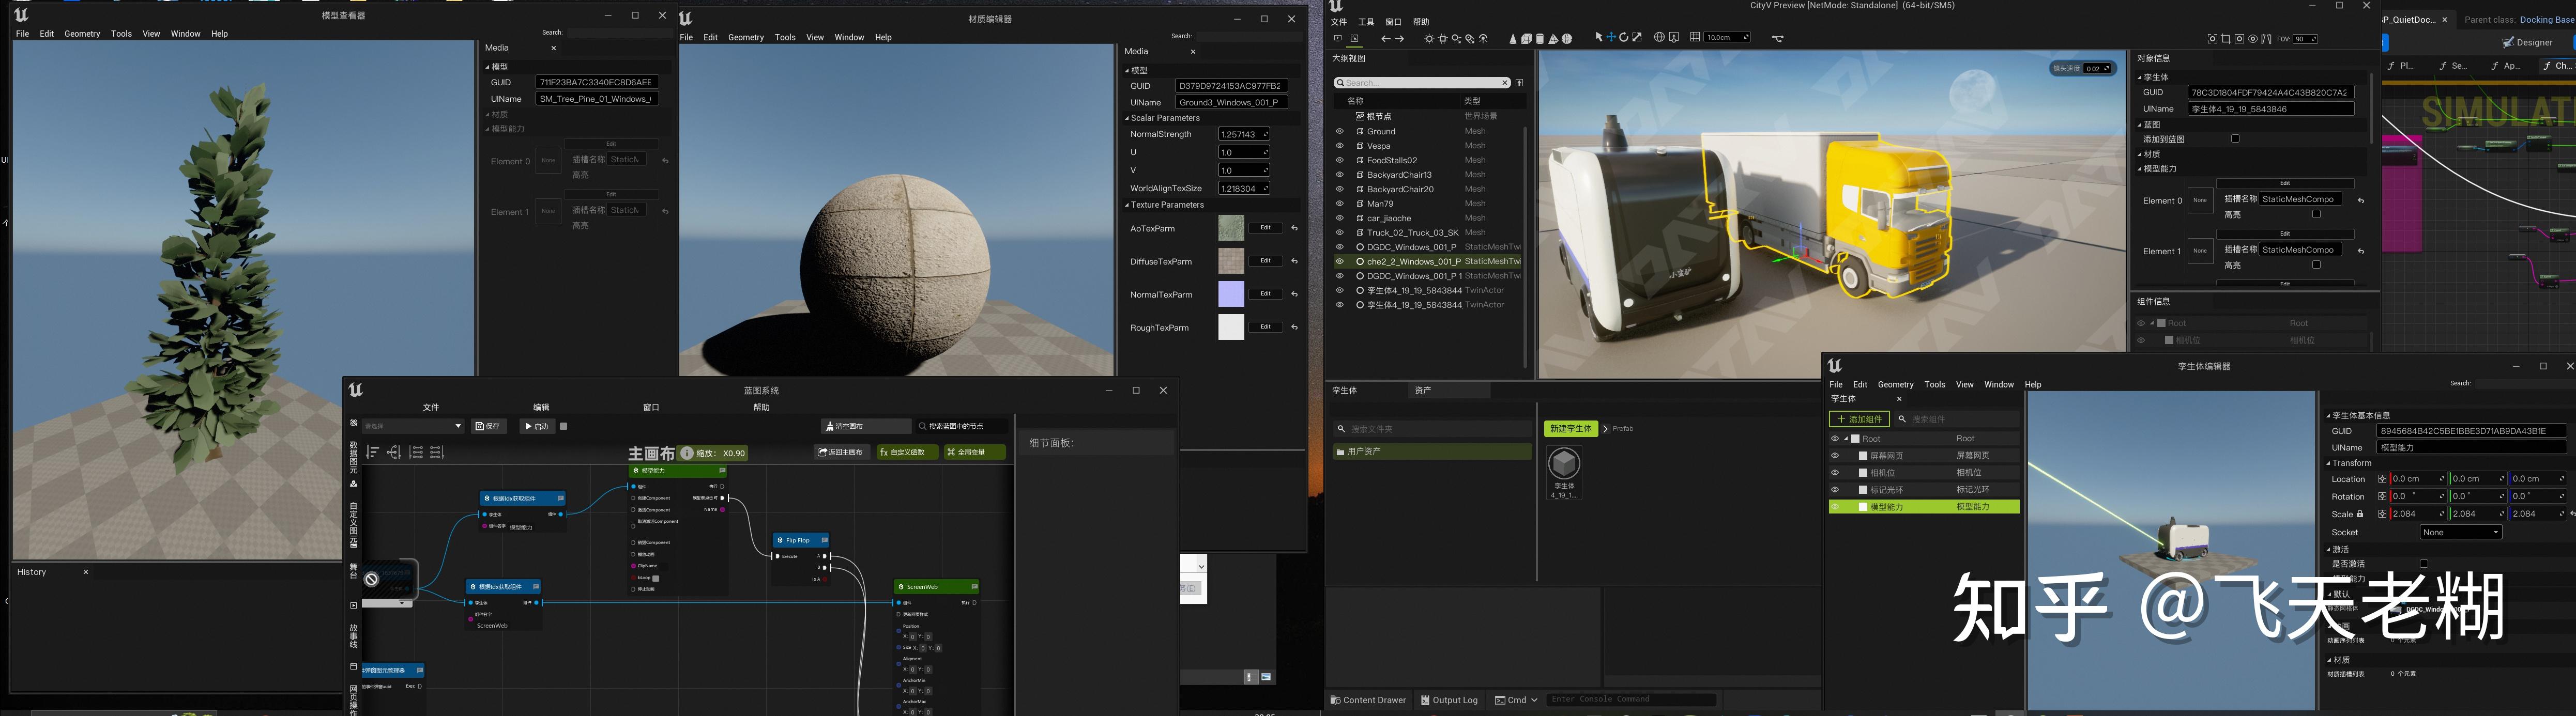Open the Socket None dropdown
This screenshot has height=716, width=2576.
2460,532
